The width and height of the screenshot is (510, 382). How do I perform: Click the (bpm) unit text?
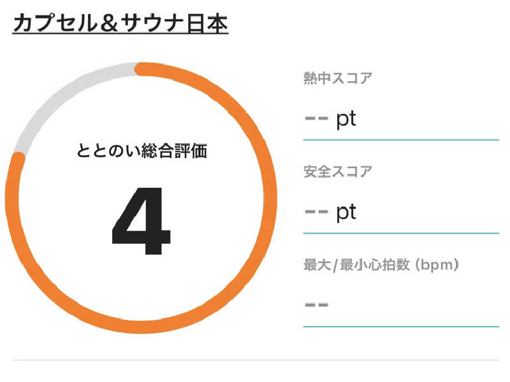pos(437,265)
